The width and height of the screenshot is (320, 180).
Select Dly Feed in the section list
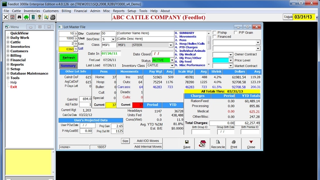(185, 61)
